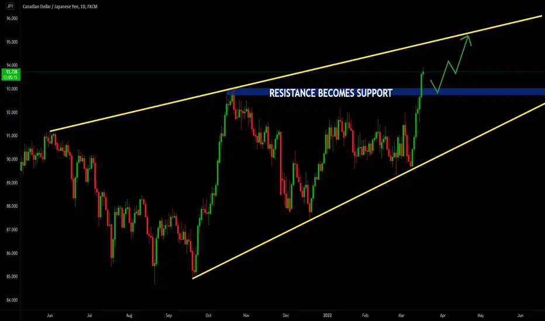This screenshot has height=321, width=545.
Task: Click the Aug date label
Action: [129, 315]
